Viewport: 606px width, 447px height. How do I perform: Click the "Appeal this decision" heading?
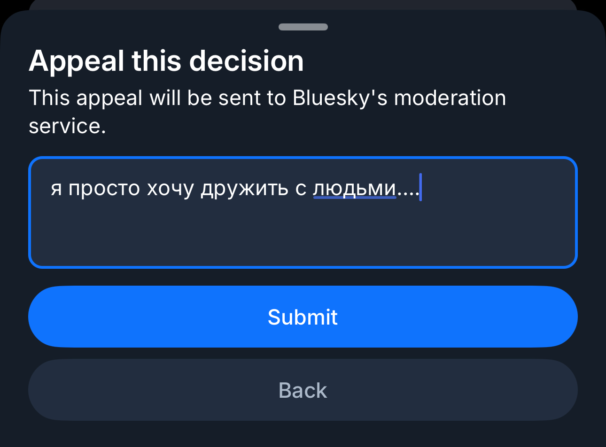(166, 61)
